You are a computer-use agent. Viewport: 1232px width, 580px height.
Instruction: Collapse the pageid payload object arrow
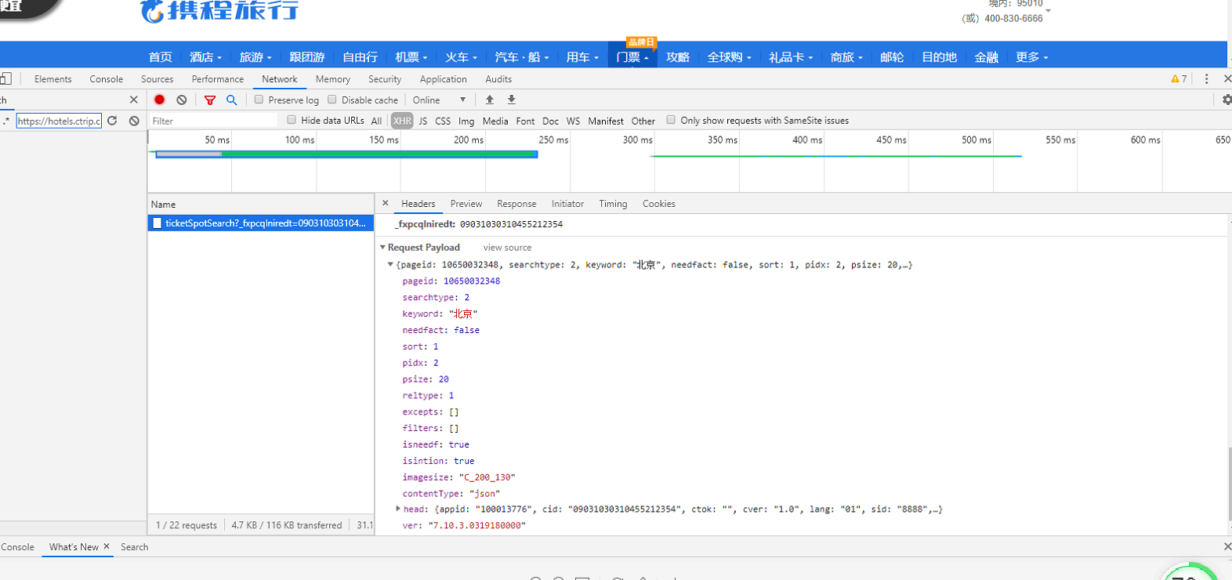click(390, 265)
